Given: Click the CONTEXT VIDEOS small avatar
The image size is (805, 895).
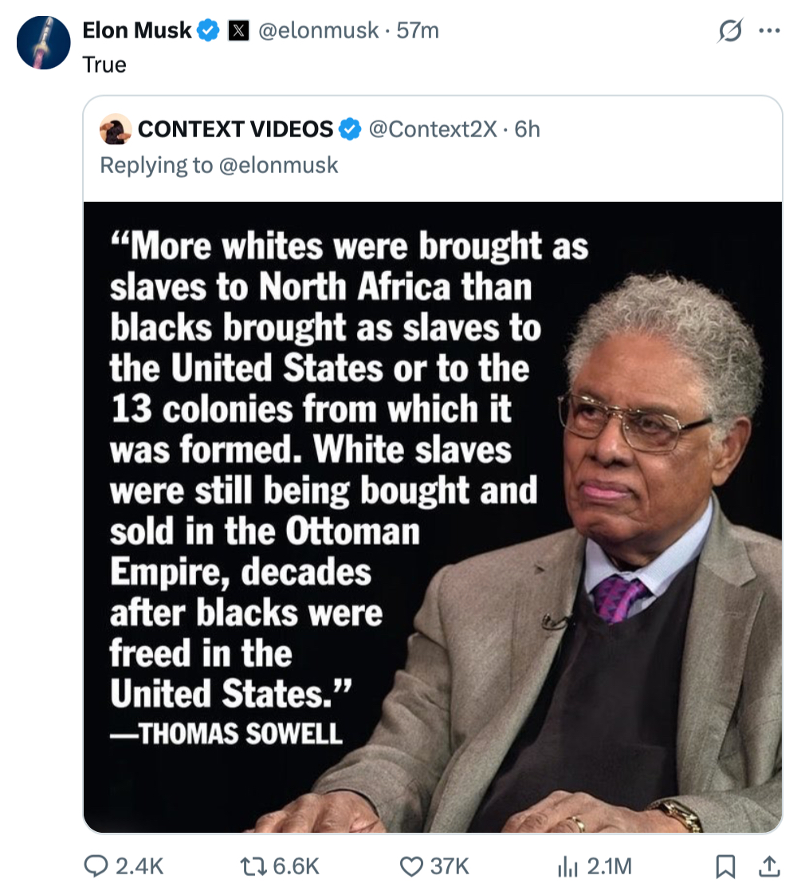Looking at the screenshot, I should pyautogui.click(x=116, y=128).
